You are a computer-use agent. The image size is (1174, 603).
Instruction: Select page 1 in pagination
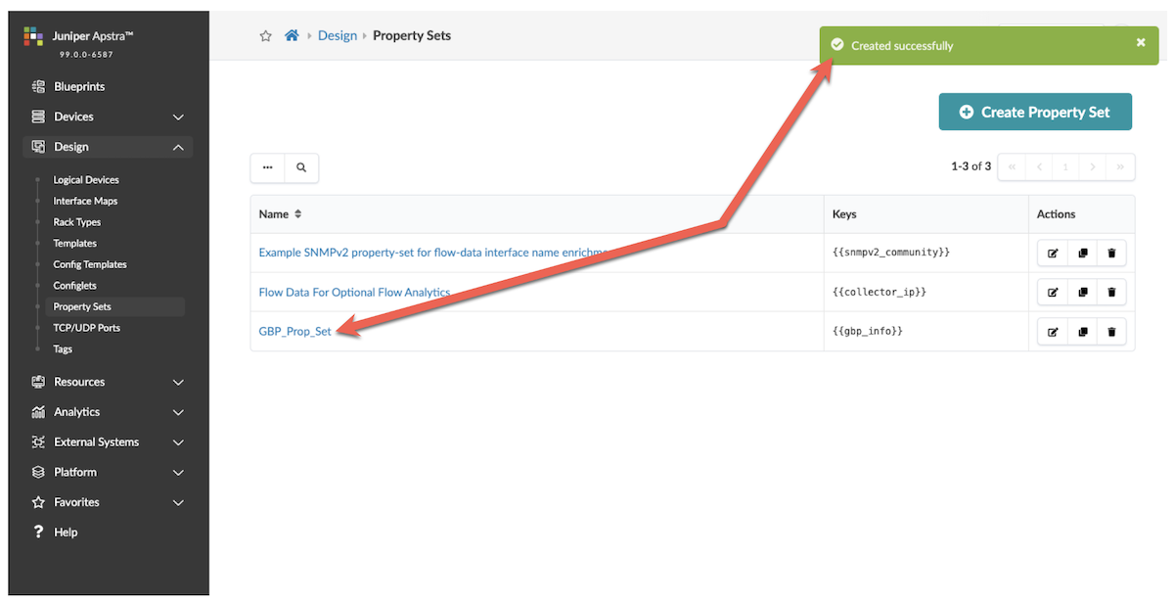(1065, 167)
